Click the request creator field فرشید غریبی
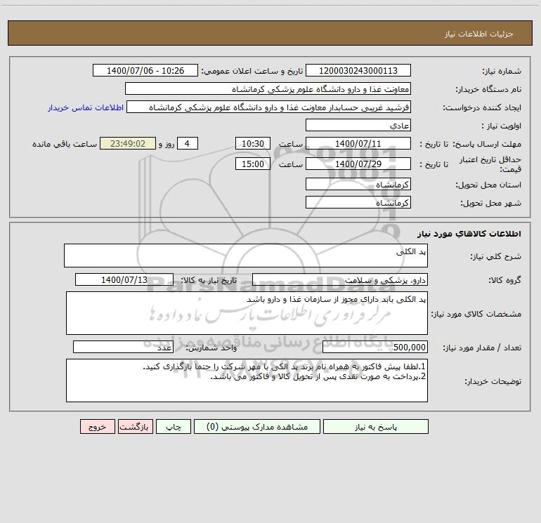Image resolution: width=541 pixels, height=523 pixels. 268,107
